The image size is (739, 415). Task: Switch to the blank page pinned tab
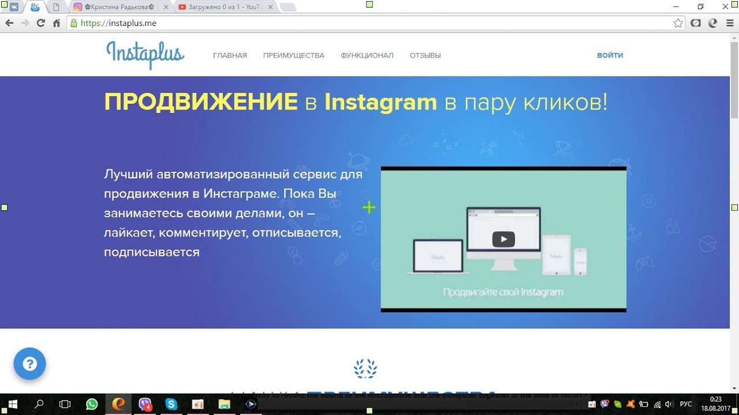point(56,7)
